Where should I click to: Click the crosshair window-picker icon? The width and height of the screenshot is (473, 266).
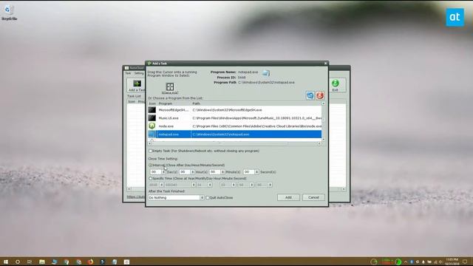170,87
